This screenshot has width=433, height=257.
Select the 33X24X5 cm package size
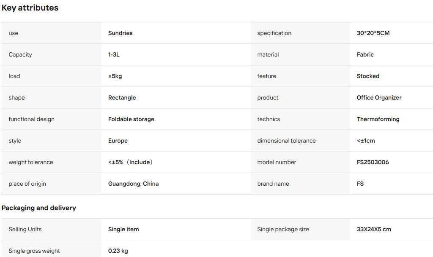point(374,230)
